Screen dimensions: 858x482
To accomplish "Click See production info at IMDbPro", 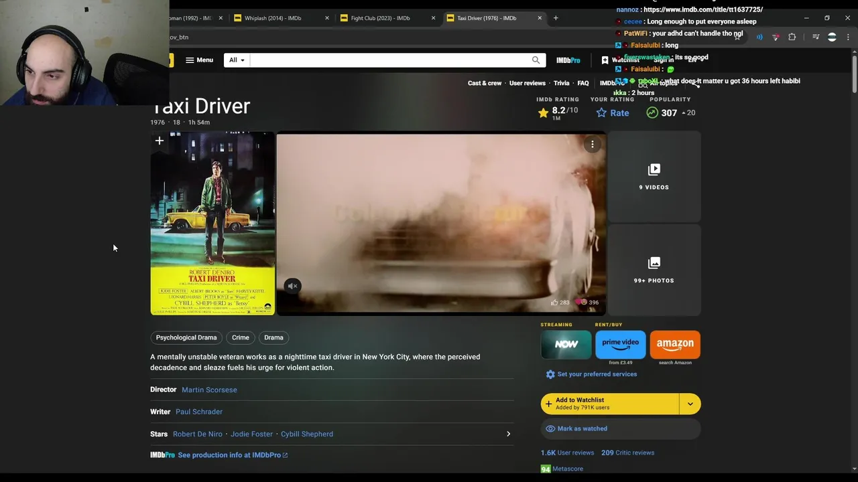I will click(x=233, y=455).
